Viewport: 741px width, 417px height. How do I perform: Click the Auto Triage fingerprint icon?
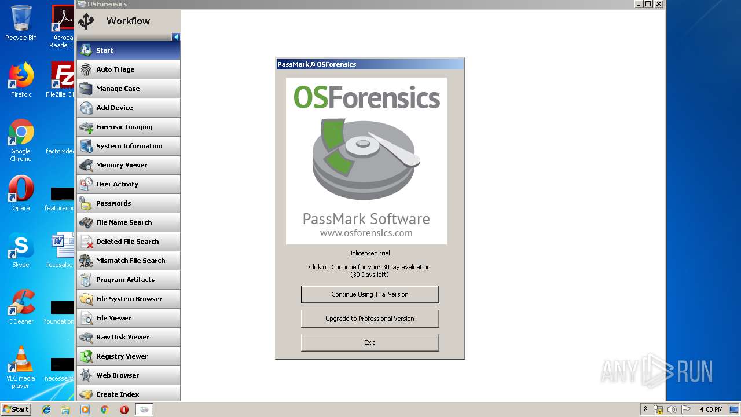[x=86, y=69]
